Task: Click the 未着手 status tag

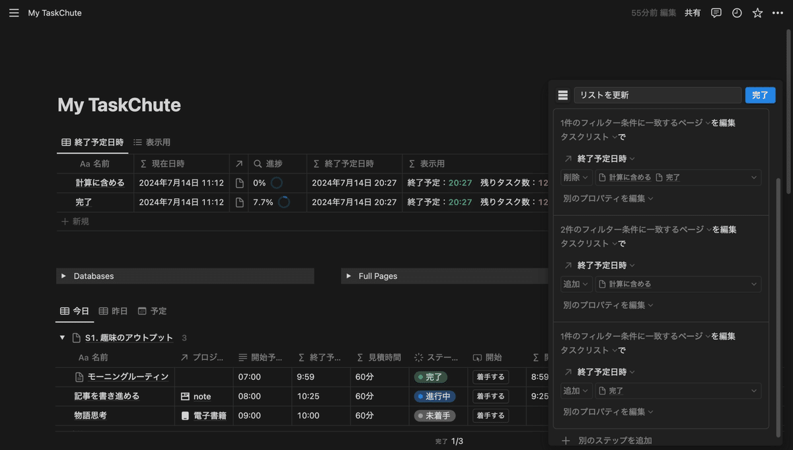Action: [x=434, y=416]
